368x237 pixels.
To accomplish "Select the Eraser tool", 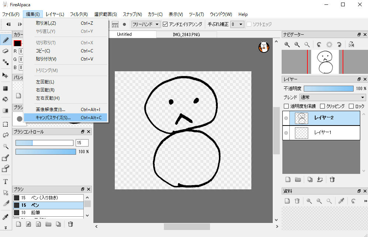I will click(6, 51).
